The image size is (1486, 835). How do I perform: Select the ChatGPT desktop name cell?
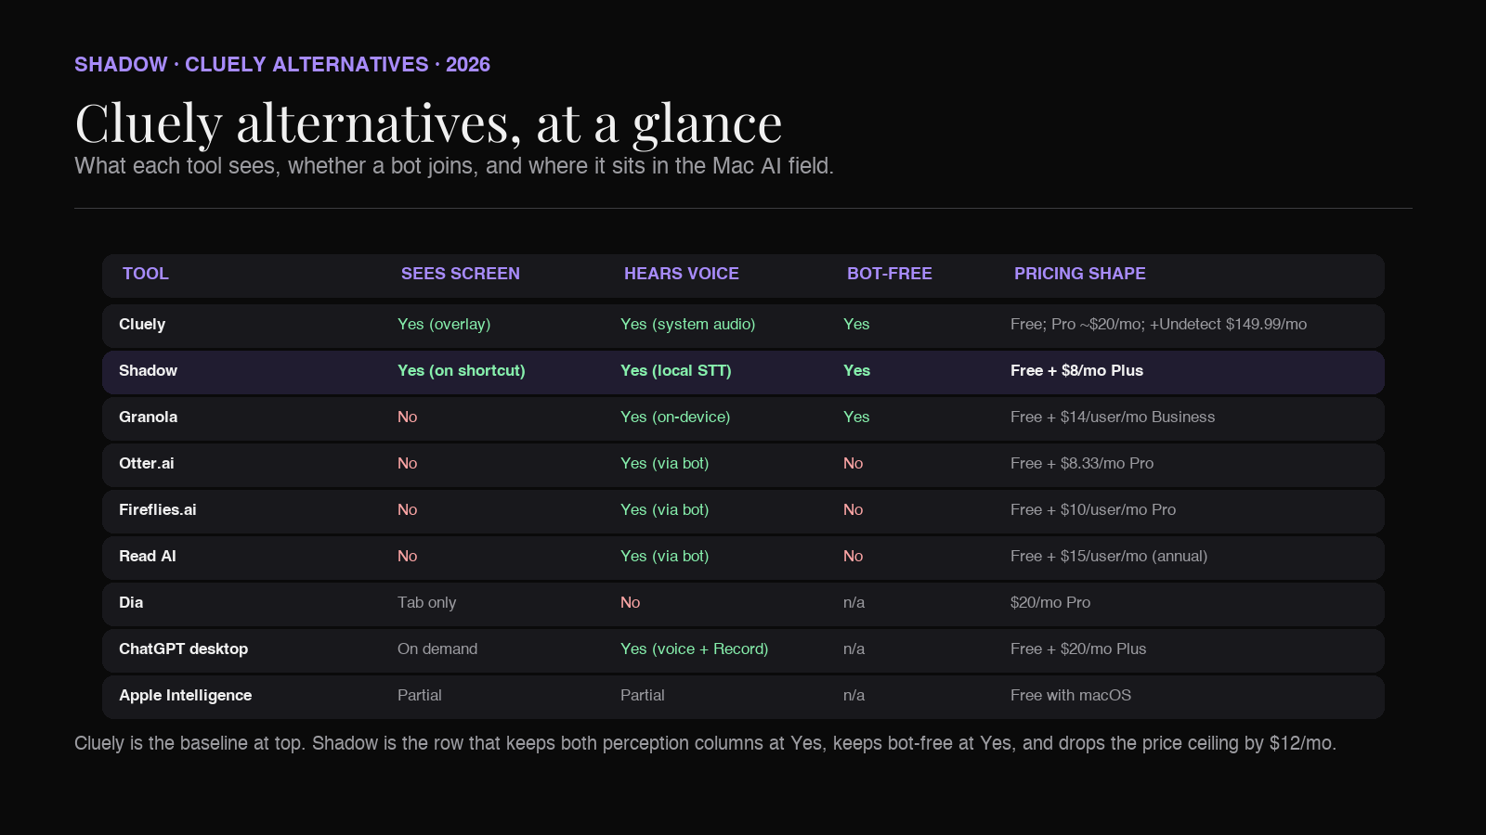point(183,649)
